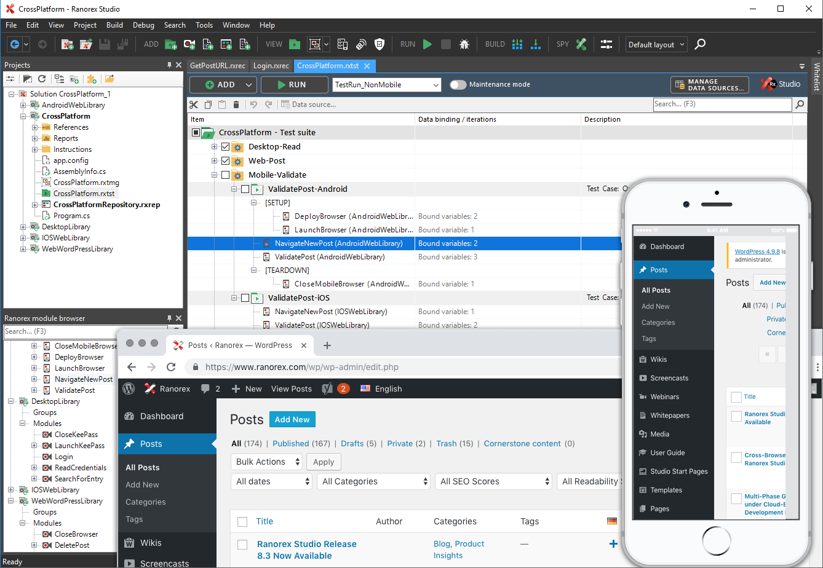Click Add New to create a WordPress post
The image size is (823, 568).
click(x=292, y=419)
